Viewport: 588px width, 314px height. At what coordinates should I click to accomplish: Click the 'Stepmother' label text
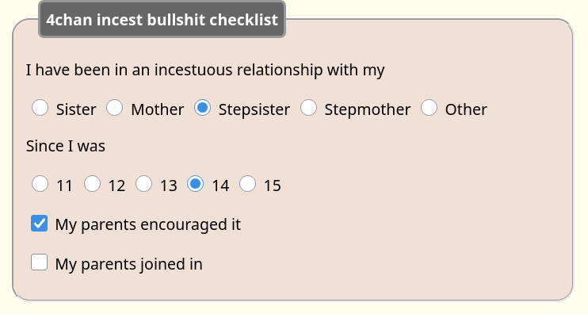pos(368,109)
